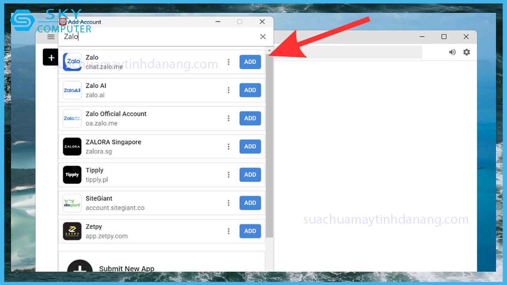Click the Zalo AI logo icon

[72, 90]
